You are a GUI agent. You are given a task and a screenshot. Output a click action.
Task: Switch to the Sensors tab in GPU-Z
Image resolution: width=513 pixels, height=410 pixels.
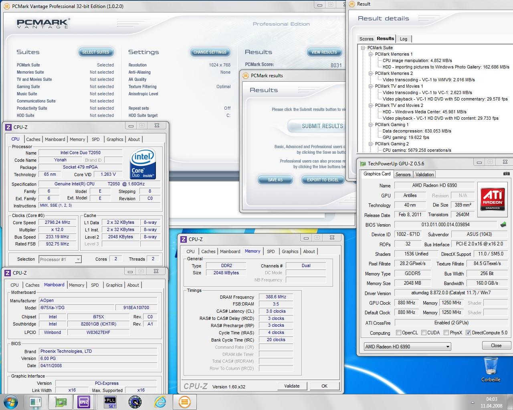403,174
